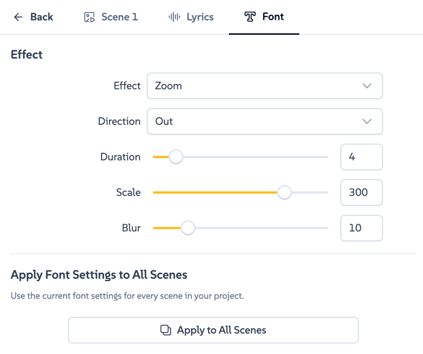The height and width of the screenshot is (354, 423).
Task: Expand the Direction dropdown chevron
Action: (x=367, y=121)
